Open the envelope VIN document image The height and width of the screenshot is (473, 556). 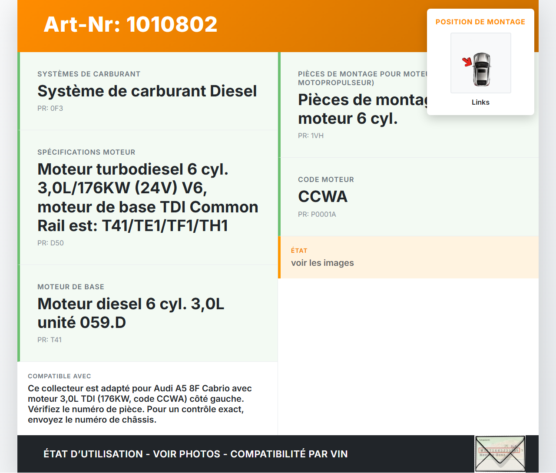[x=500, y=453]
